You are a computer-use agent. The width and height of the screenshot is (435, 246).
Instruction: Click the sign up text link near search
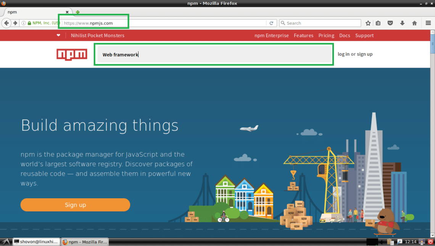364,54
